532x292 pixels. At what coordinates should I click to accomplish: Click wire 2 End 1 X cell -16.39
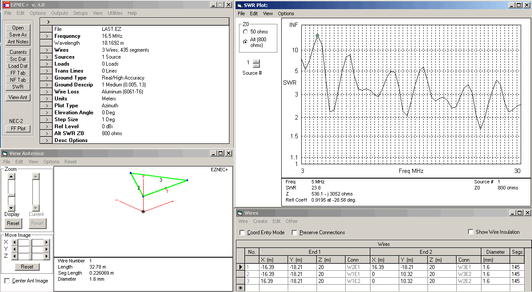273,274
